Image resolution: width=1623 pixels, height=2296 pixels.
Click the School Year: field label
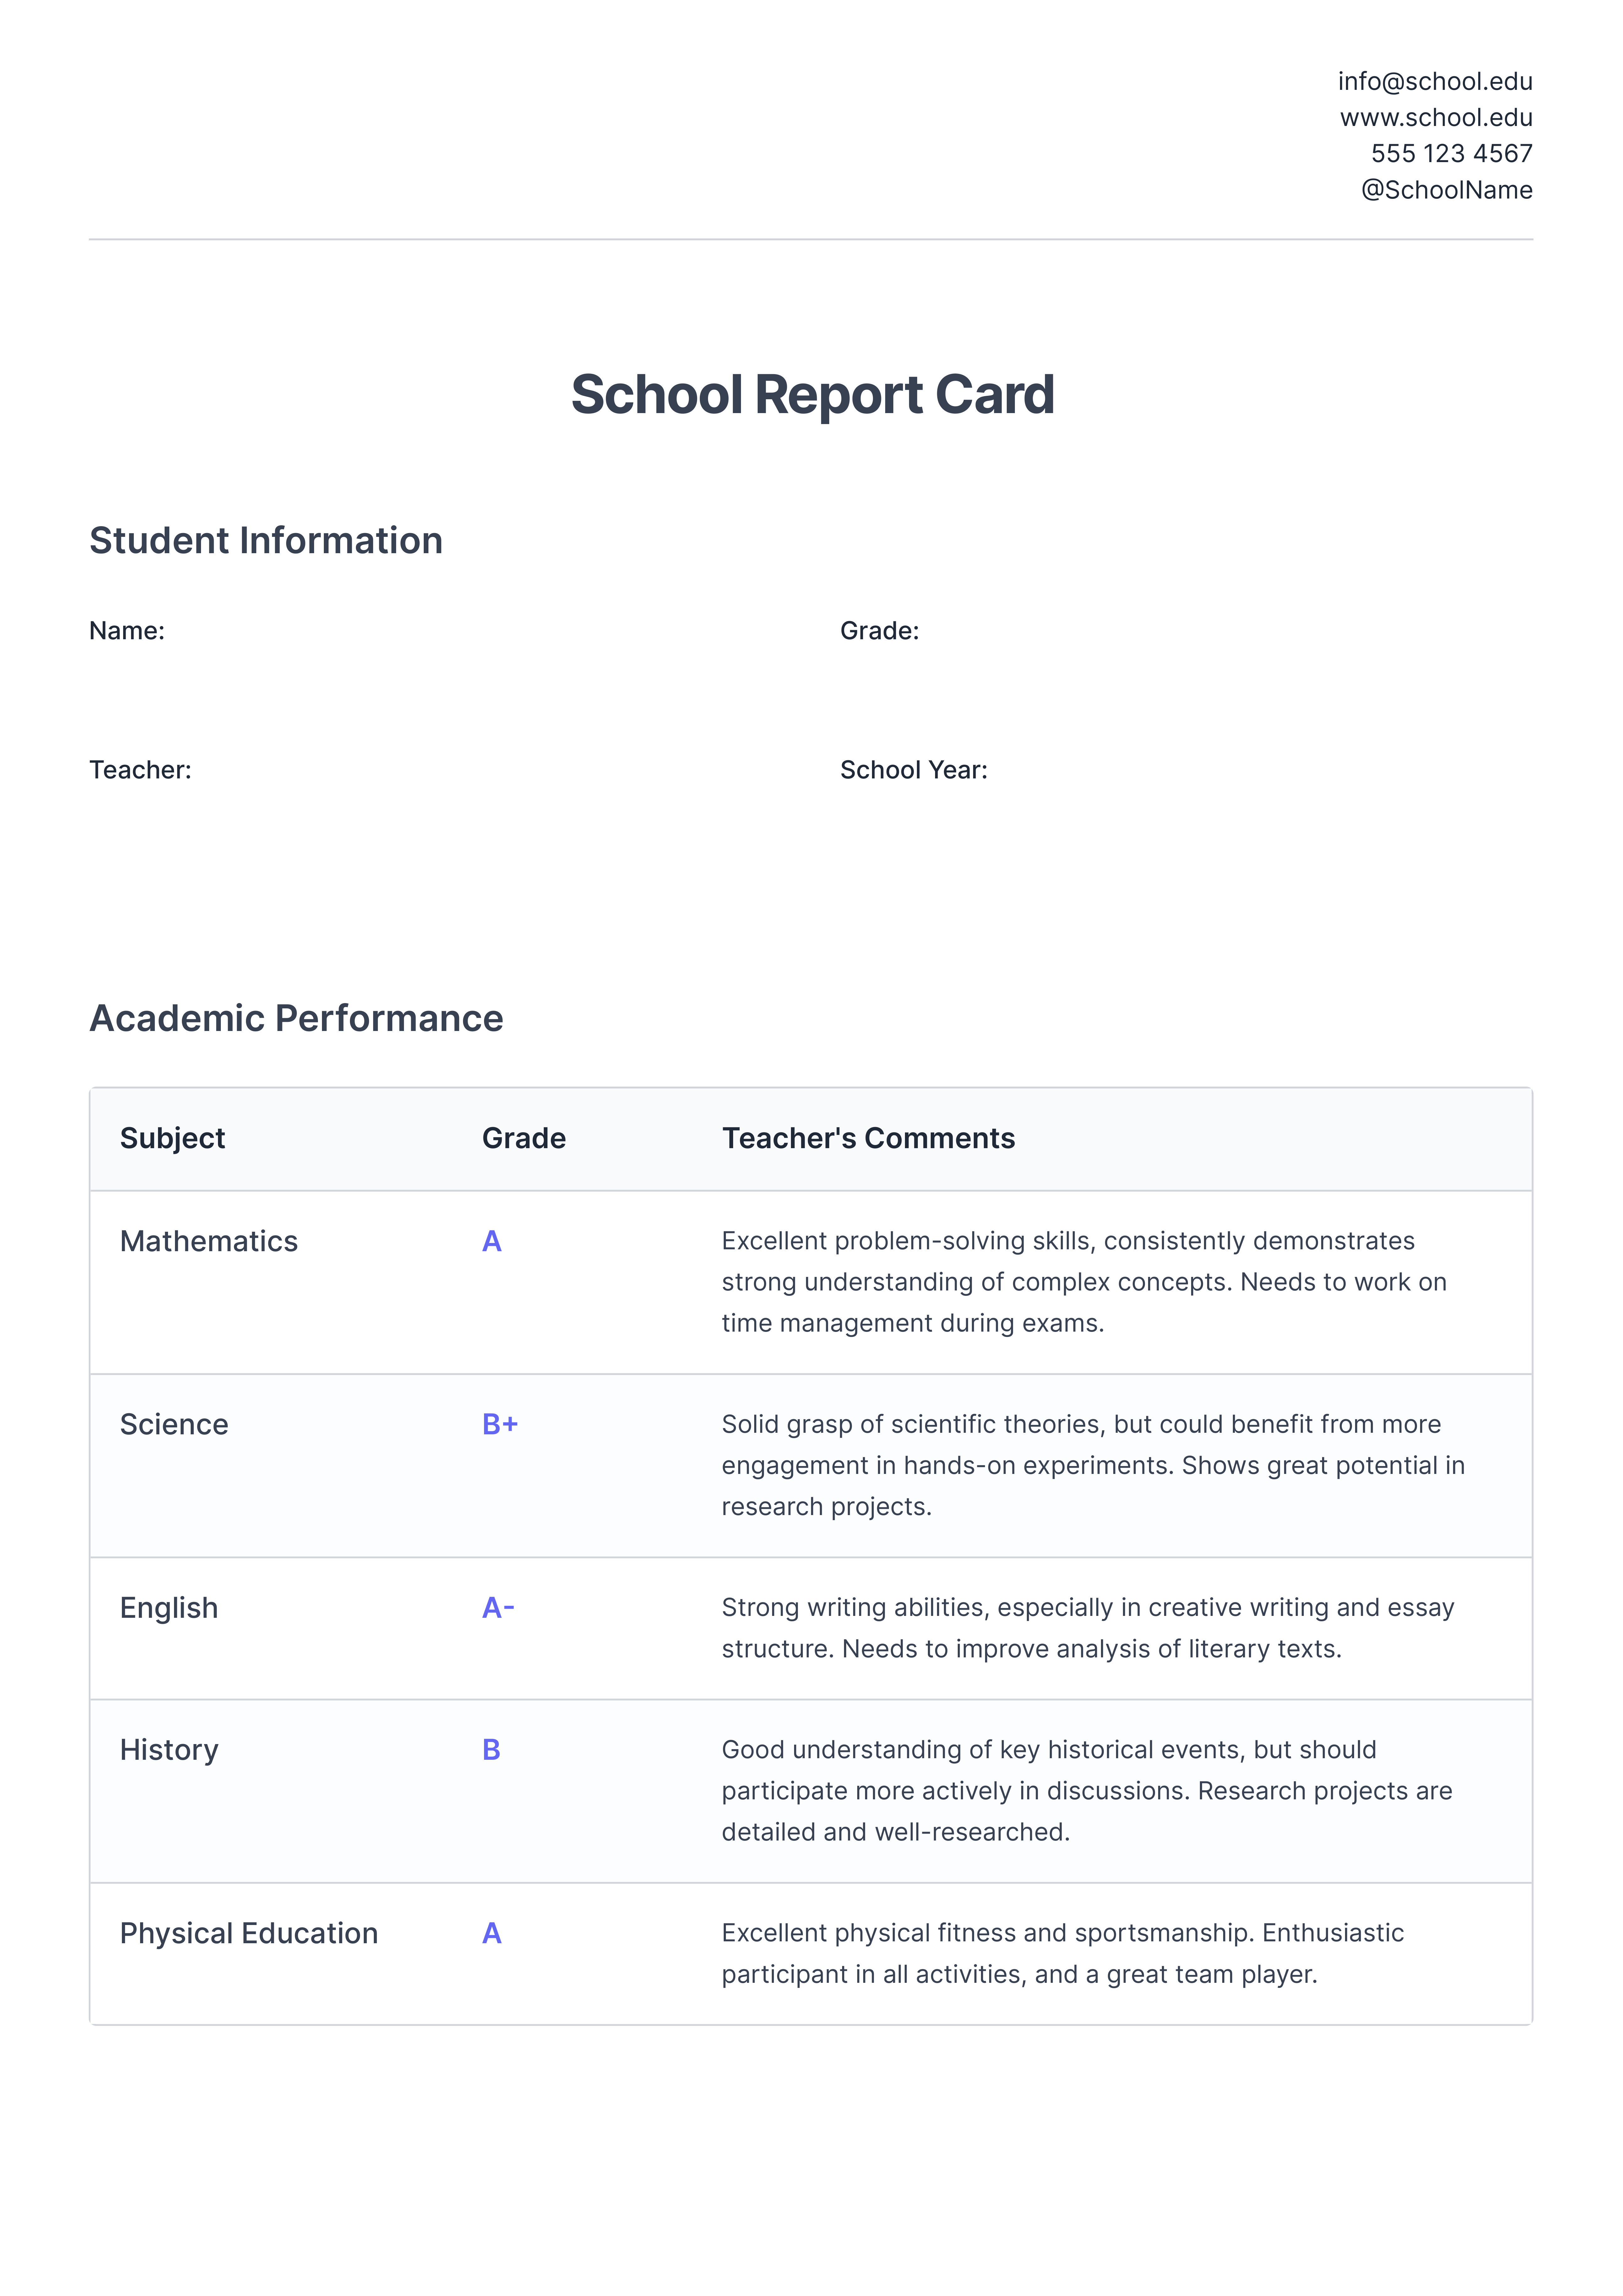[x=913, y=770]
